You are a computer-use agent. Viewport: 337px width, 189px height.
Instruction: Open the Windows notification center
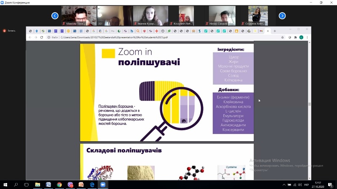330,185
